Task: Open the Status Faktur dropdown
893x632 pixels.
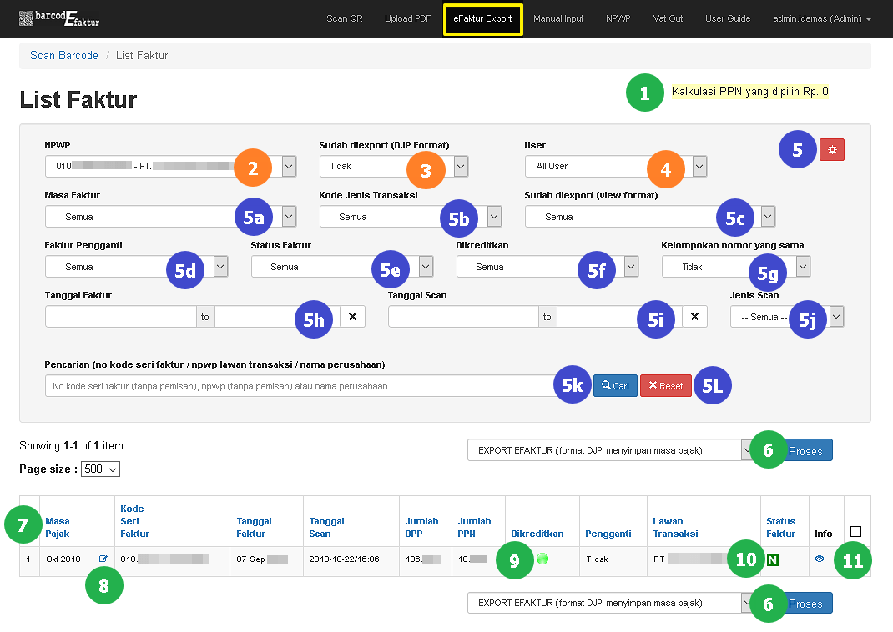Action: pos(342,267)
